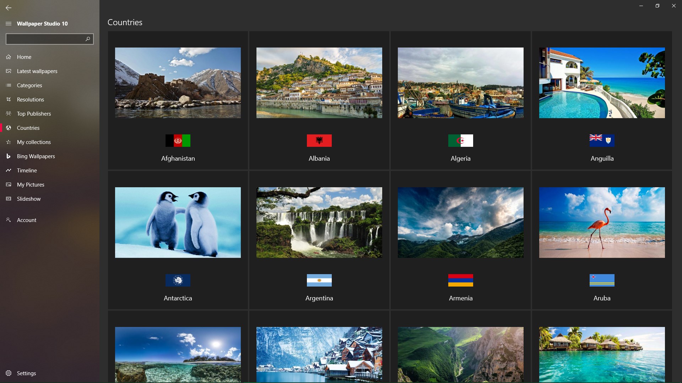This screenshot has height=383, width=682.
Task: Open Bing Wallpapers from sidebar
Action: tap(36, 156)
